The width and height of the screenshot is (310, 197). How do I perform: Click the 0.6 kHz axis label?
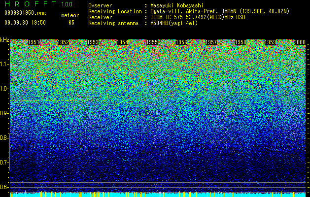[4, 187]
